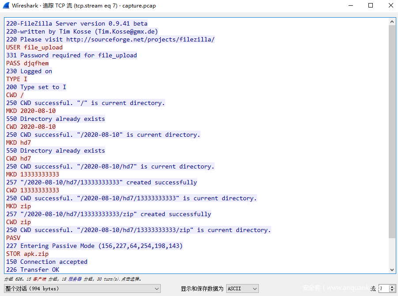
Task: Click the stream number input field
Action: (x=383, y=289)
